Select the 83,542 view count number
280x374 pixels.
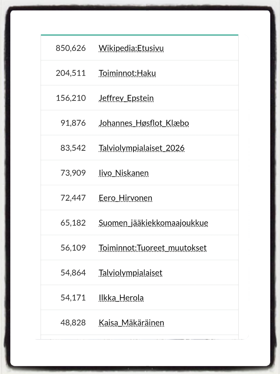(x=73, y=148)
